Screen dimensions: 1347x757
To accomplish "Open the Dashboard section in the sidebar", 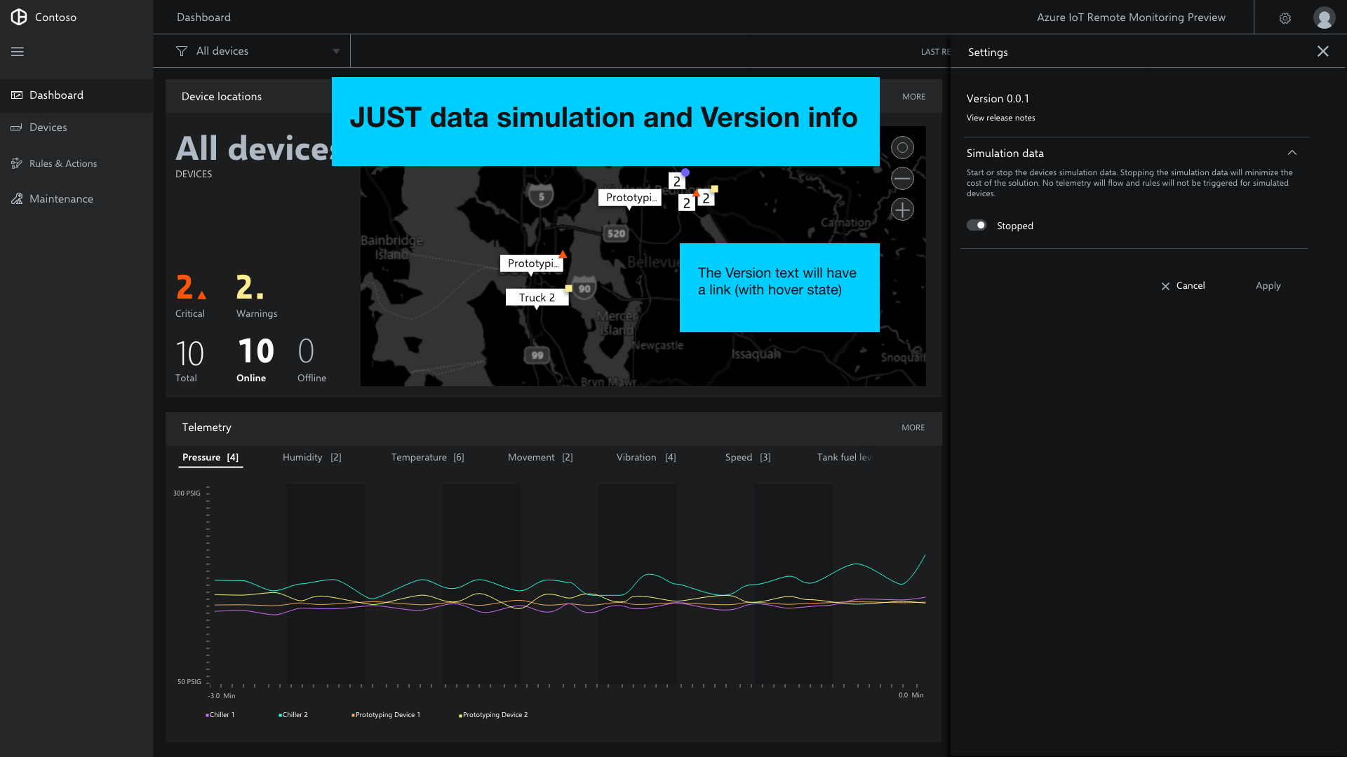I will [56, 95].
